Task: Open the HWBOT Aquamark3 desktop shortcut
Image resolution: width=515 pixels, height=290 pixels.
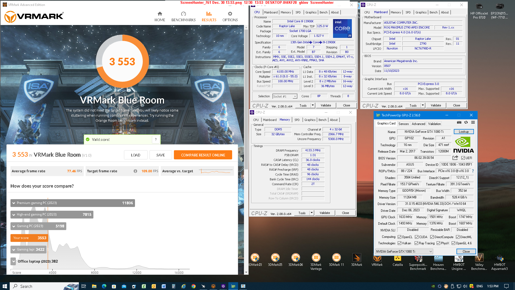Action: pos(499,262)
